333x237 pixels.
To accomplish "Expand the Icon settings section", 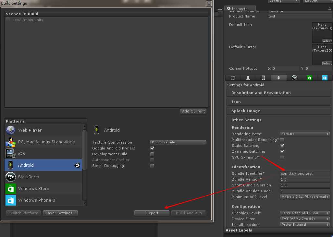I will point(278,102).
